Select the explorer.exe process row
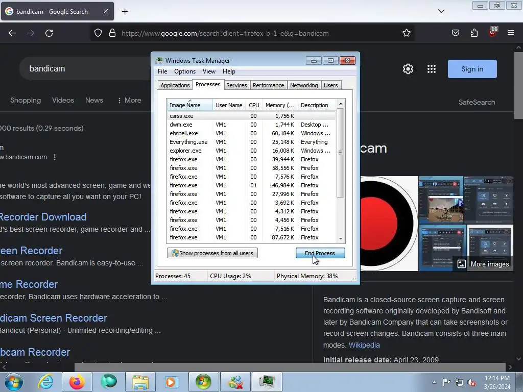The height and width of the screenshot is (392, 523). (x=251, y=151)
